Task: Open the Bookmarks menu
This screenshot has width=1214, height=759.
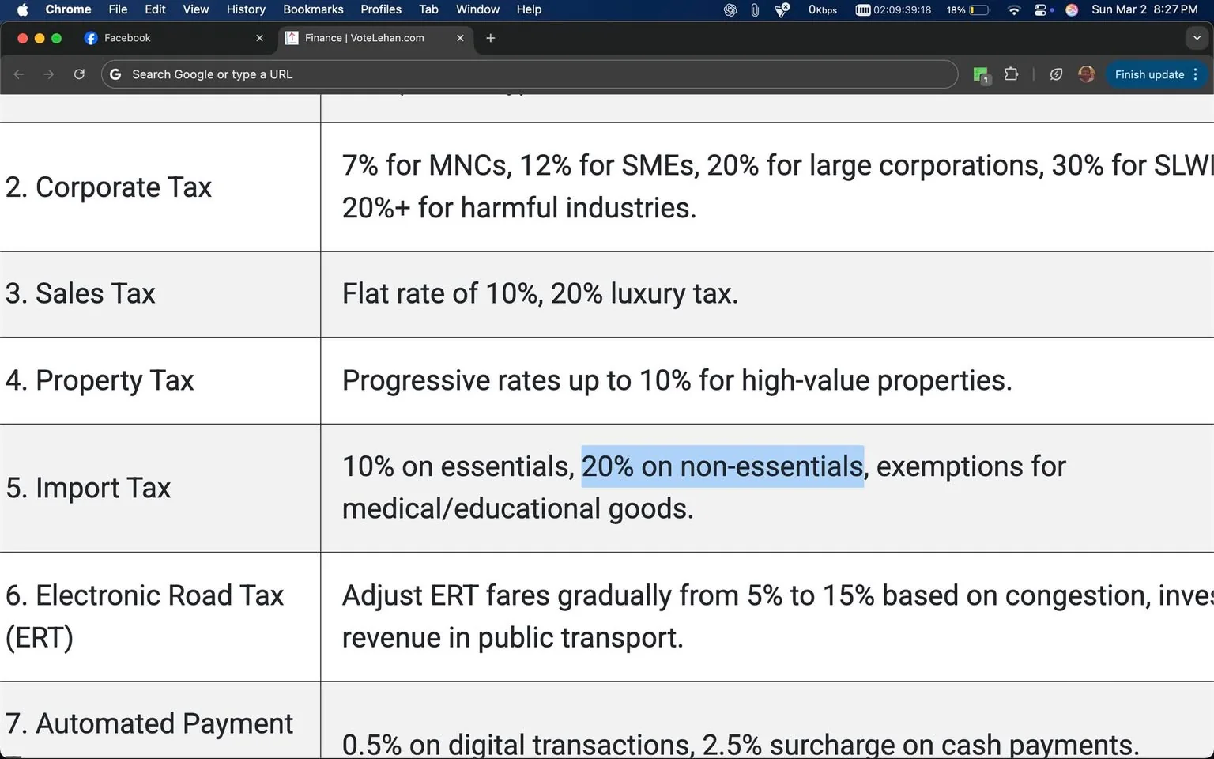Action: pos(313,9)
